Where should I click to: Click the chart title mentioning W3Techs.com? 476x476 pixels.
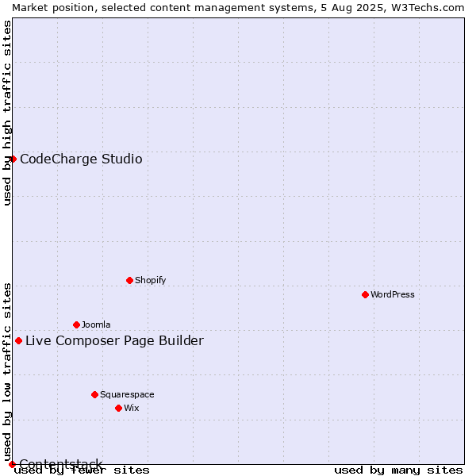(238, 8)
